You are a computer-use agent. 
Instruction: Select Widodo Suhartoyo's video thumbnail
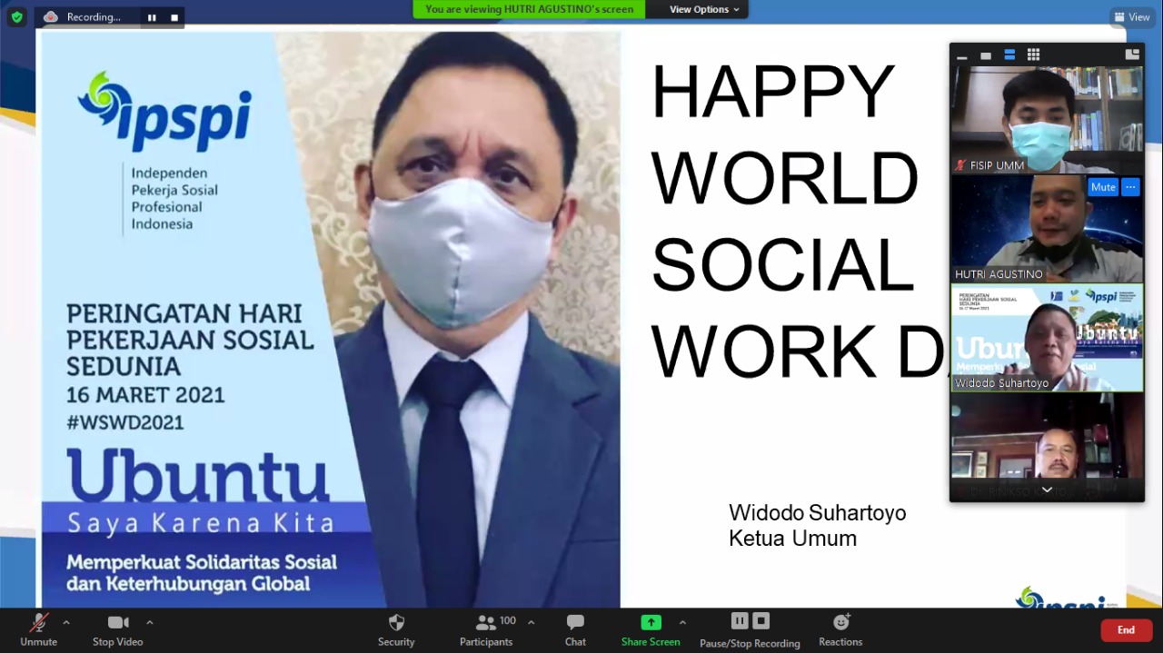click(1047, 338)
